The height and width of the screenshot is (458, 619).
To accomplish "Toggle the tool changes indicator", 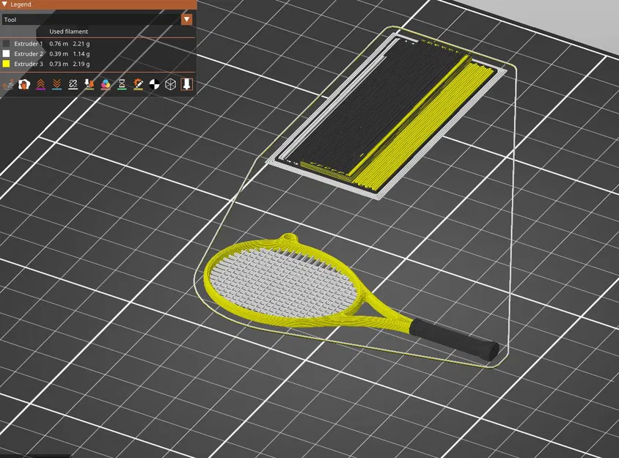I will pos(89,84).
